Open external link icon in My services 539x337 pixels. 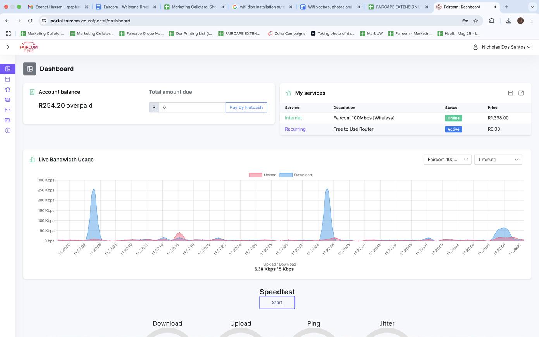pyautogui.click(x=521, y=93)
